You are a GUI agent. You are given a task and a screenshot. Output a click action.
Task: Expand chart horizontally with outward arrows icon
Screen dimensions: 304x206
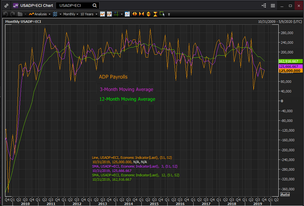(135, 14)
